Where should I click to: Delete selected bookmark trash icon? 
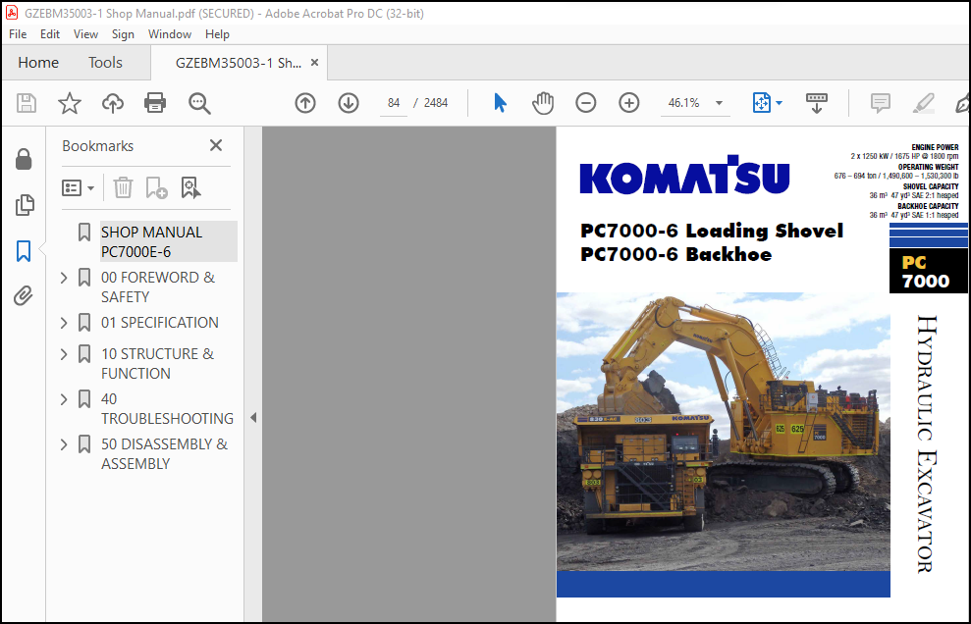click(123, 187)
